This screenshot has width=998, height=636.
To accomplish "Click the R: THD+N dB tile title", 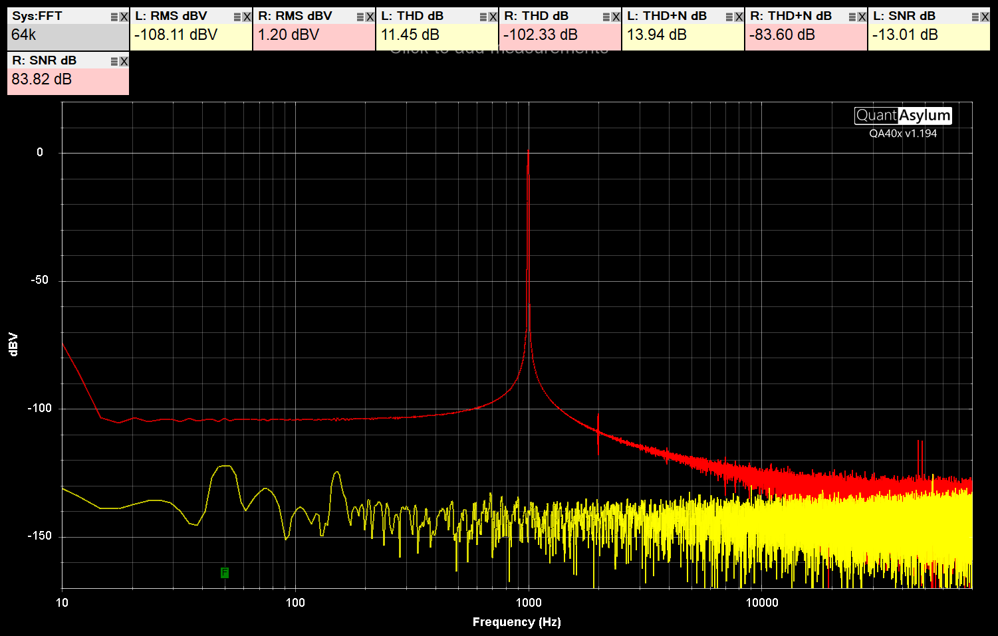I will tap(791, 16).
